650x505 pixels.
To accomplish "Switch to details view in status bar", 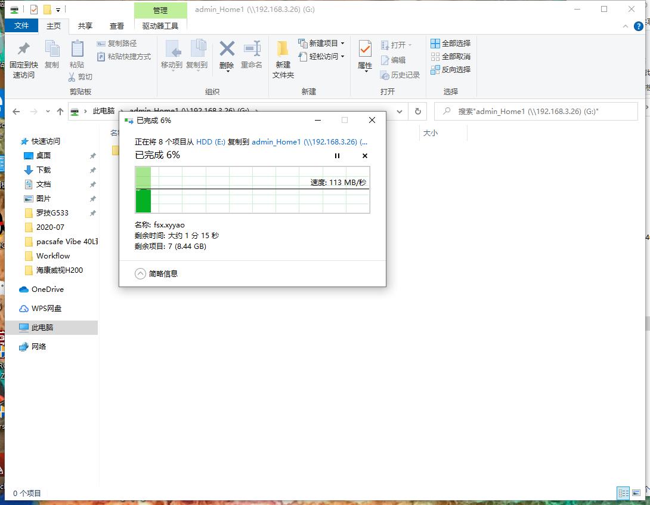I will click(623, 493).
